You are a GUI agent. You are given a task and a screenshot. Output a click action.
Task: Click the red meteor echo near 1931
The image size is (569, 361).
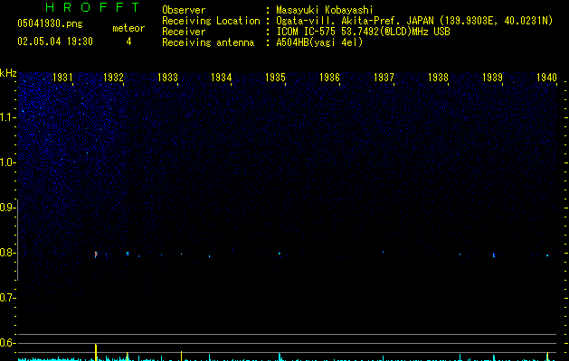[x=96, y=255]
